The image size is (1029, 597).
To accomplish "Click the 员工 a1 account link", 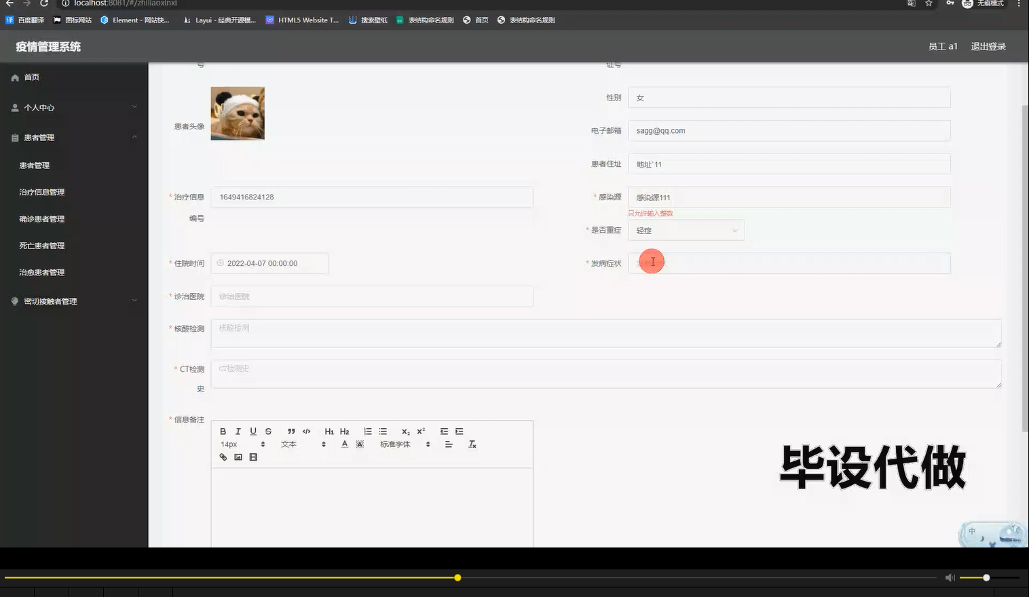I will (943, 46).
